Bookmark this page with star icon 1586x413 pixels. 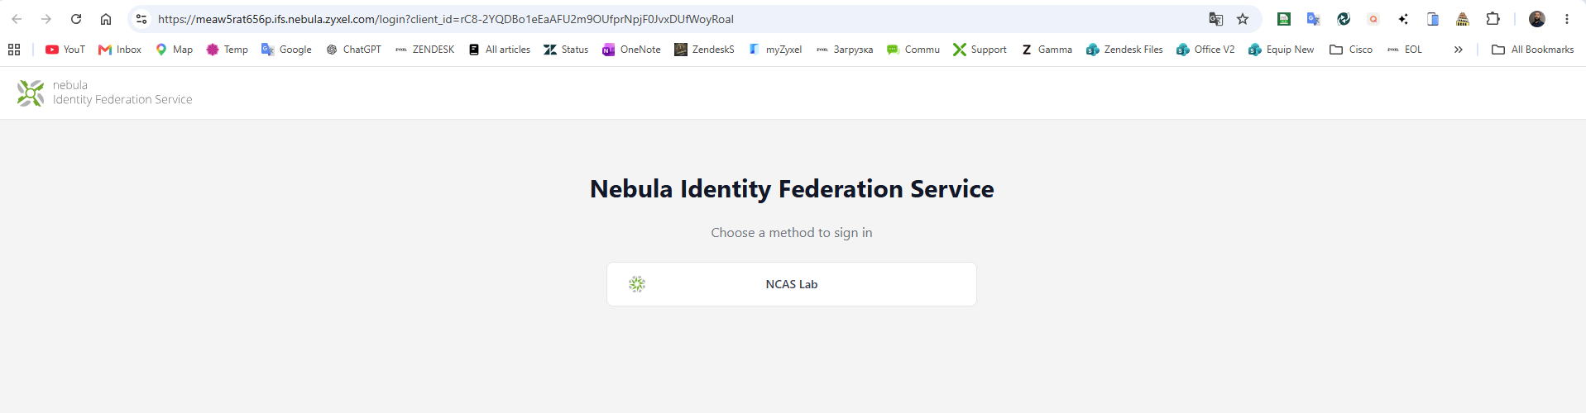pyautogui.click(x=1243, y=19)
